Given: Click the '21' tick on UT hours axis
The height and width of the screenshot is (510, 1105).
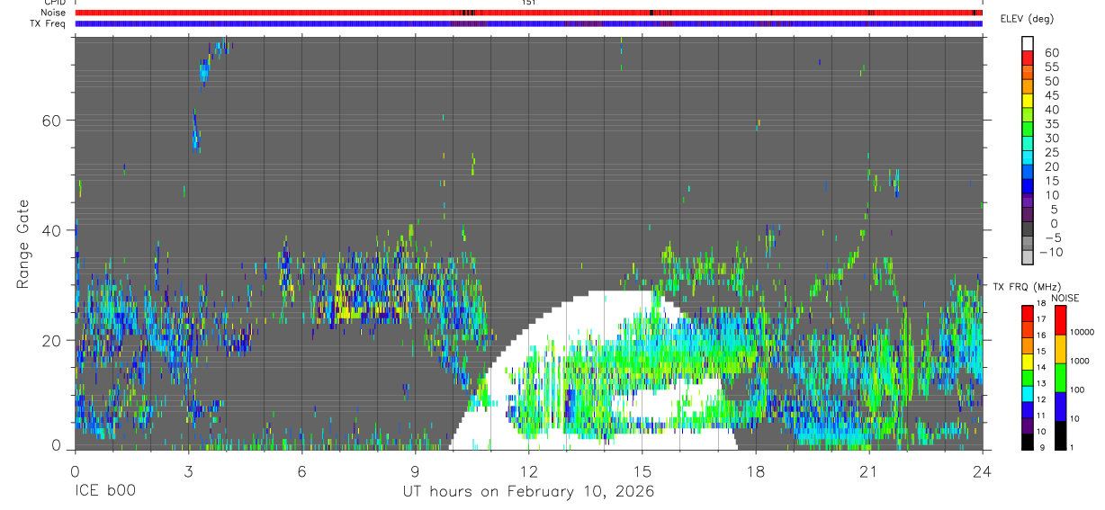Looking at the screenshot, I should point(868,470).
